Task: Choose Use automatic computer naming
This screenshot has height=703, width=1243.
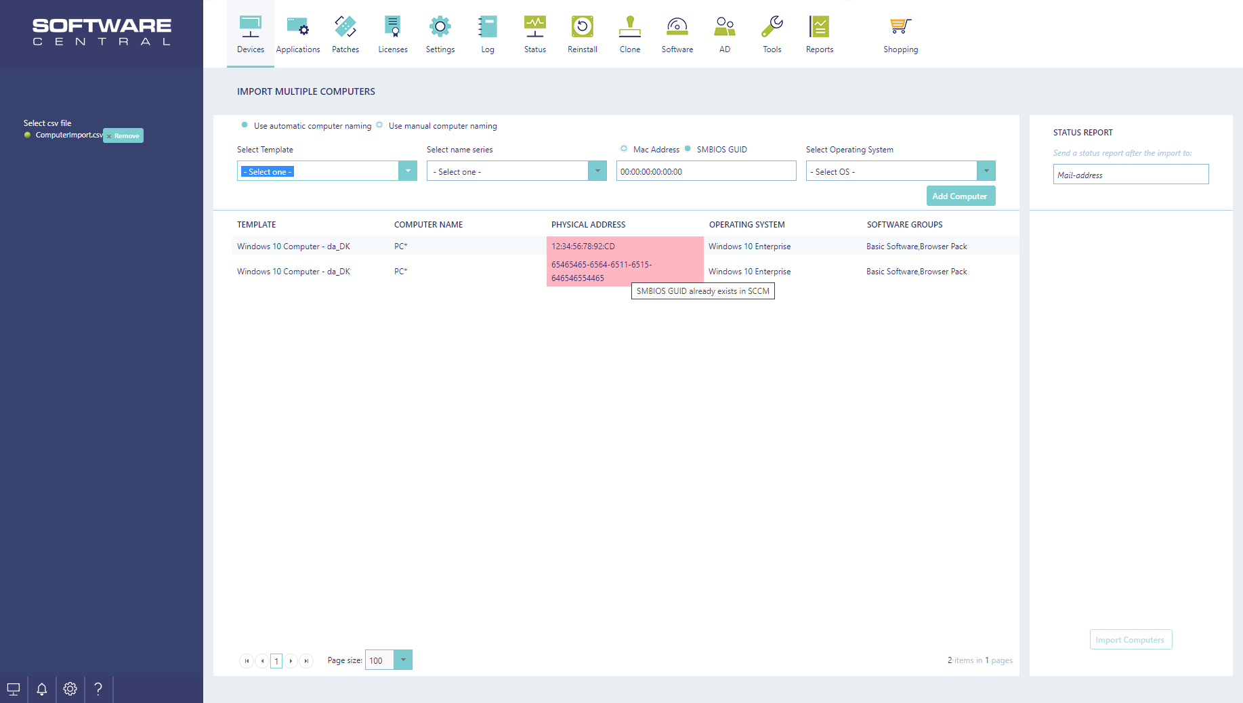Action: click(245, 125)
